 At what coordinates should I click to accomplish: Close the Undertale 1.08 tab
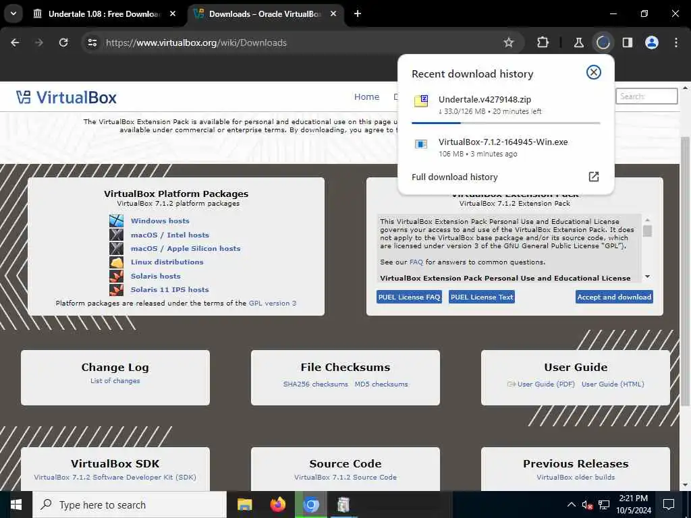tap(173, 13)
